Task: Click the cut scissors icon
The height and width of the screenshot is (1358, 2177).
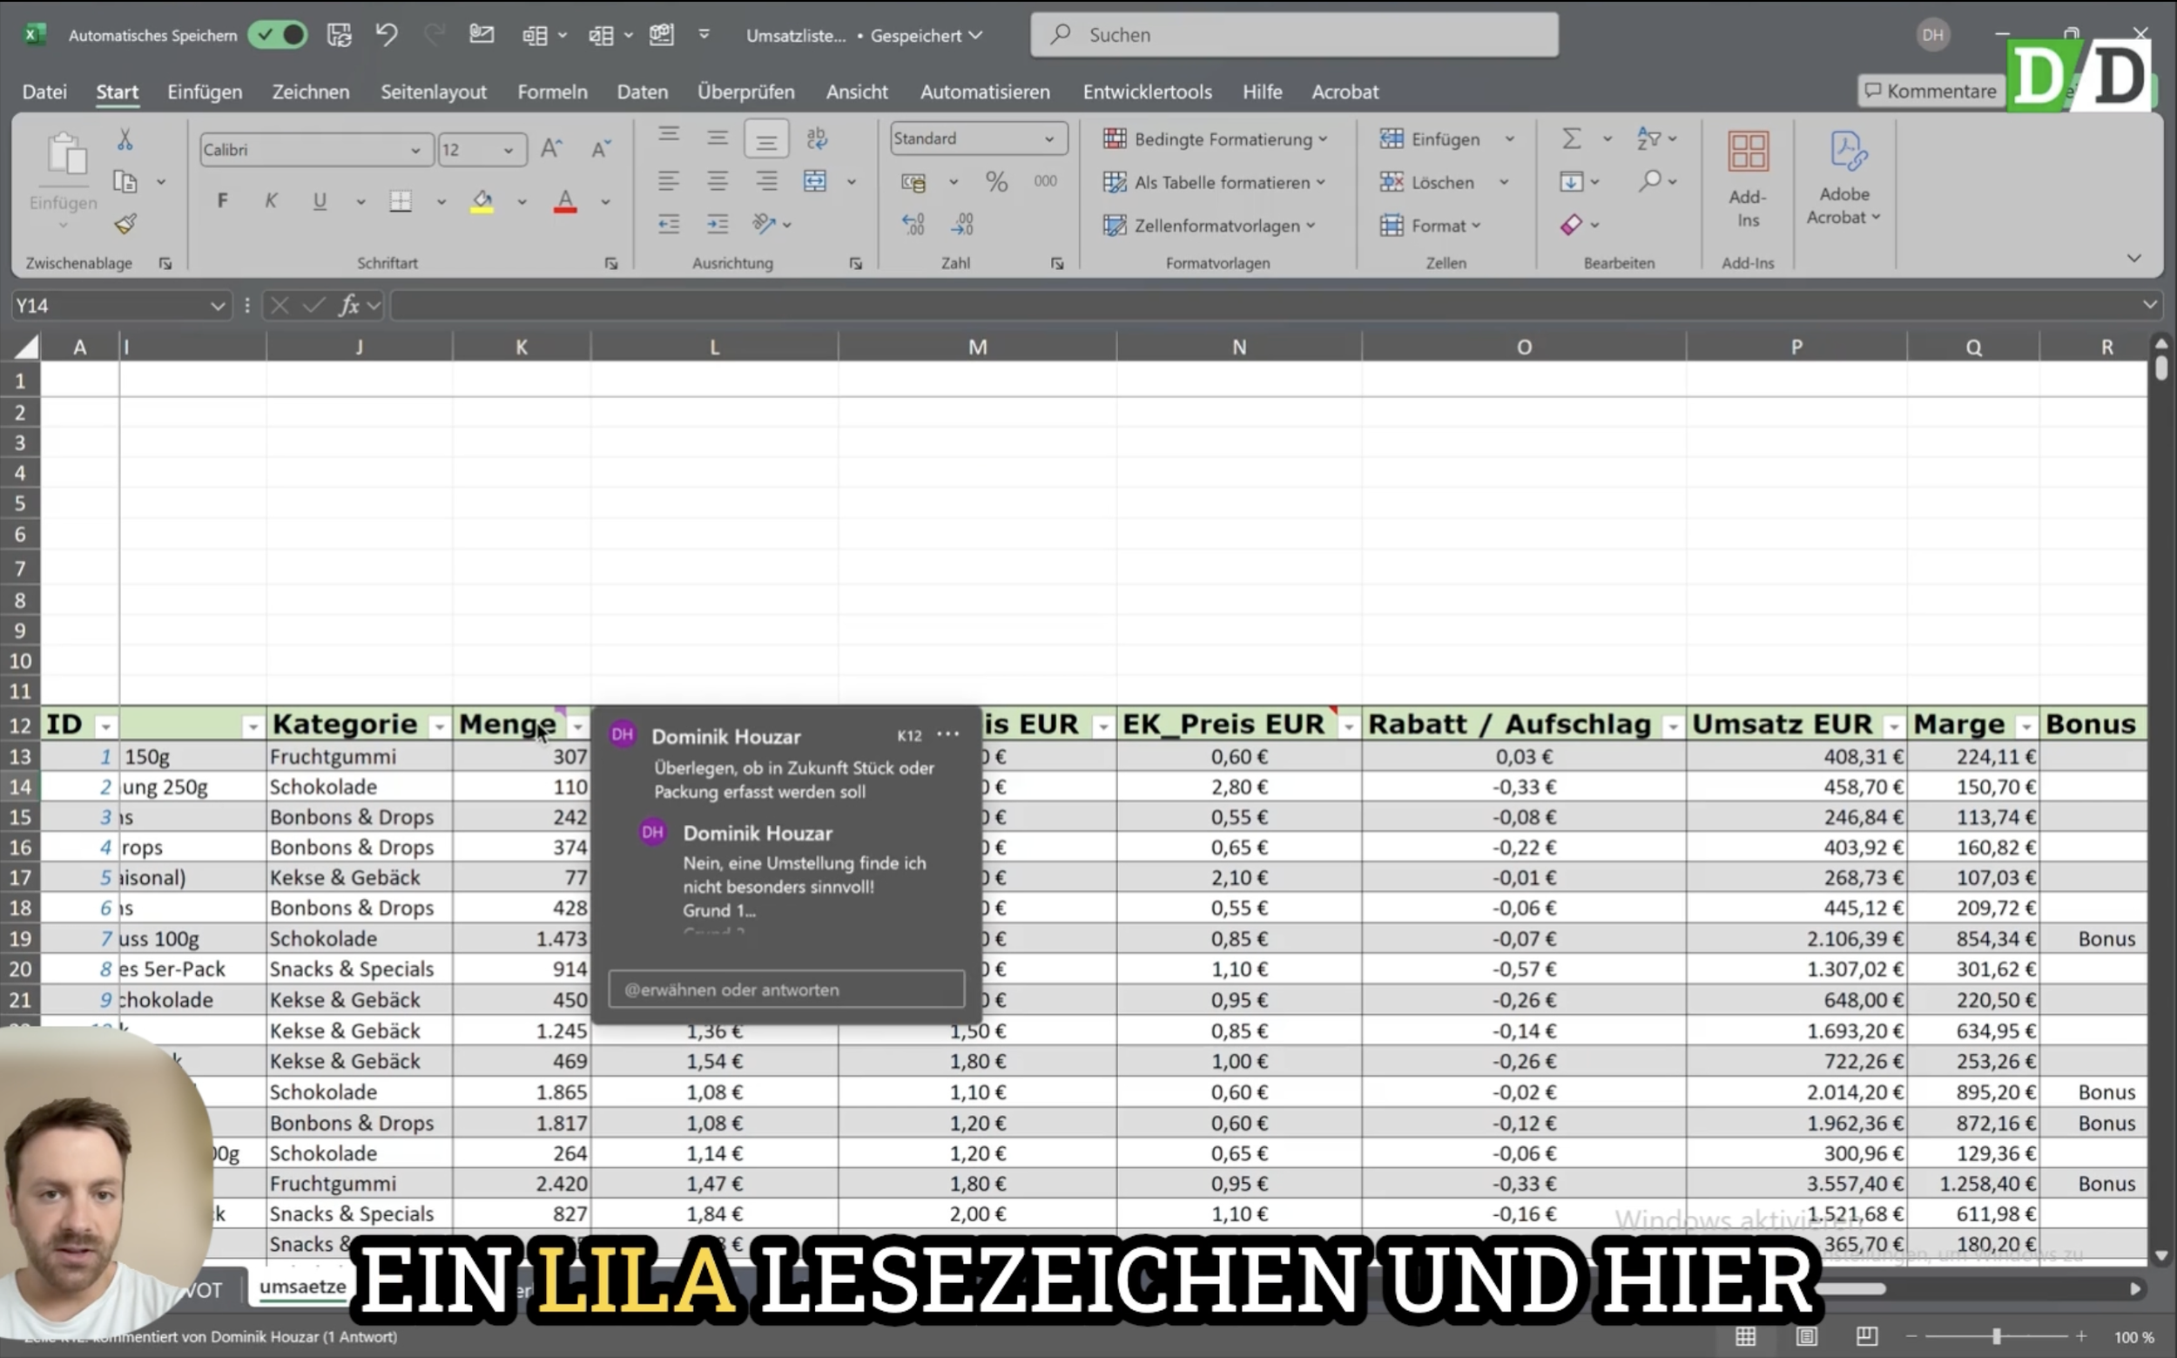Action: pos(125,139)
